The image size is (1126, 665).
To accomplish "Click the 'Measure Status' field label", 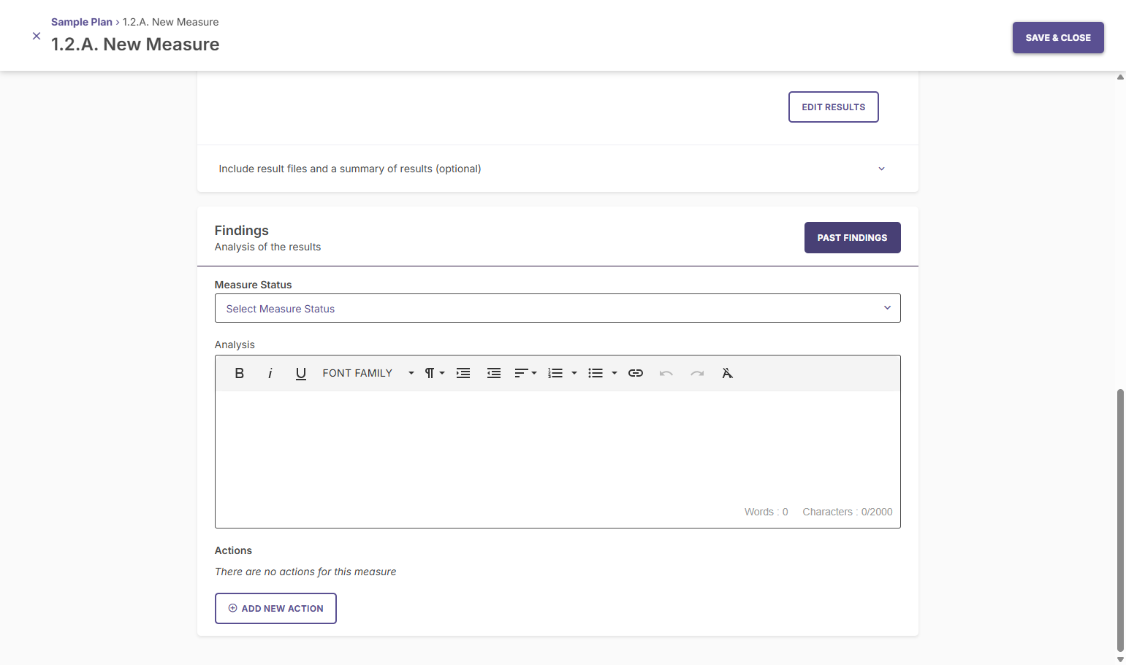I will pyautogui.click(x=254, y=285).
